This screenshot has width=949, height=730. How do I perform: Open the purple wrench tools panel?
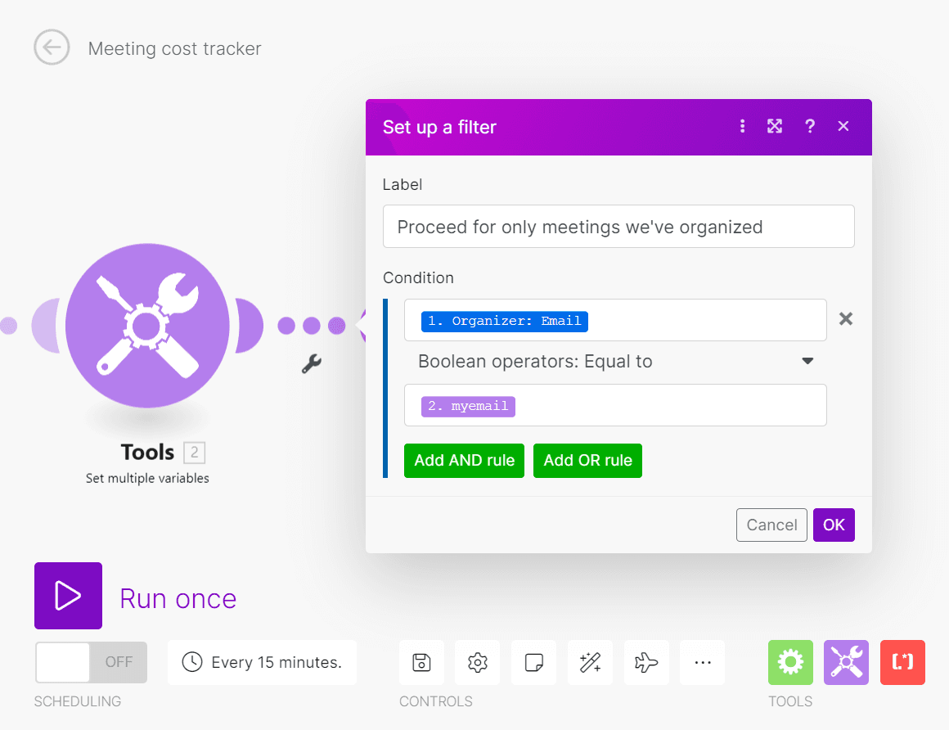pos(846,662)
